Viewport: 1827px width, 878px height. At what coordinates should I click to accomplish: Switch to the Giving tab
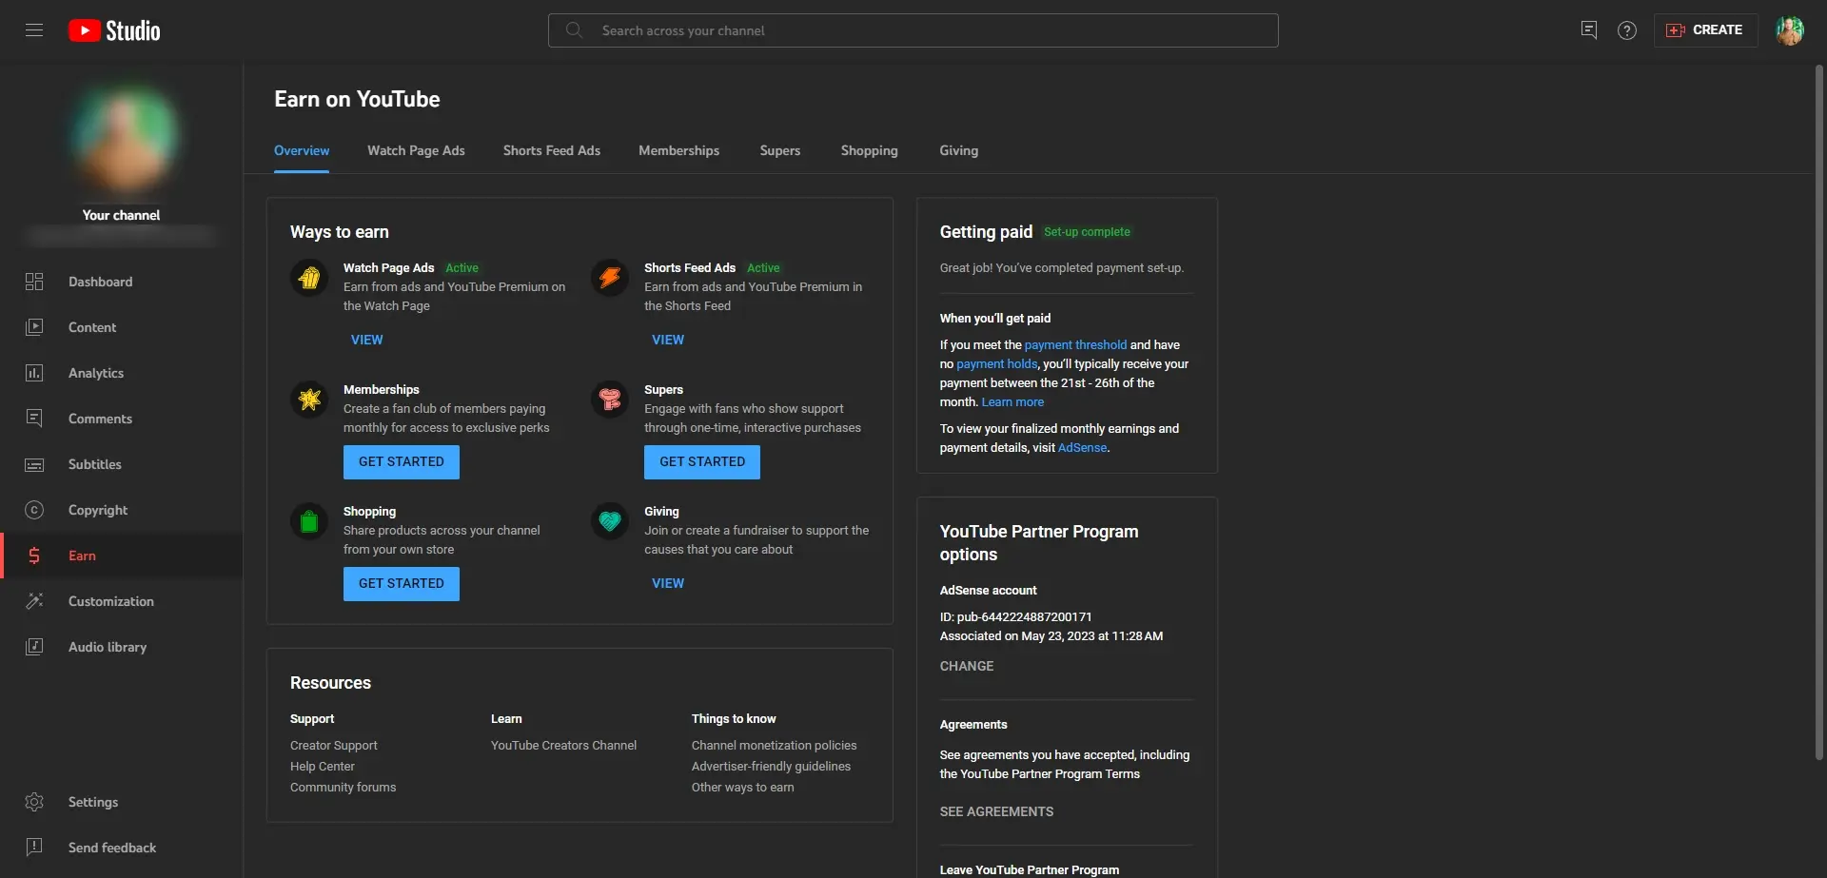click(x=958, y=150)
